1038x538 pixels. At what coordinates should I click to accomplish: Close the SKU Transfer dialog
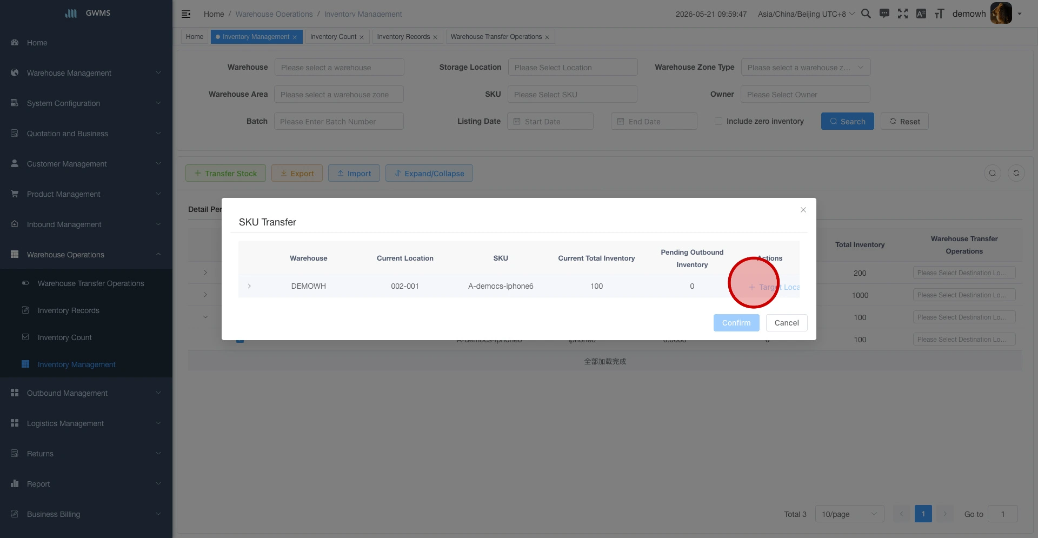pos(803,210)
